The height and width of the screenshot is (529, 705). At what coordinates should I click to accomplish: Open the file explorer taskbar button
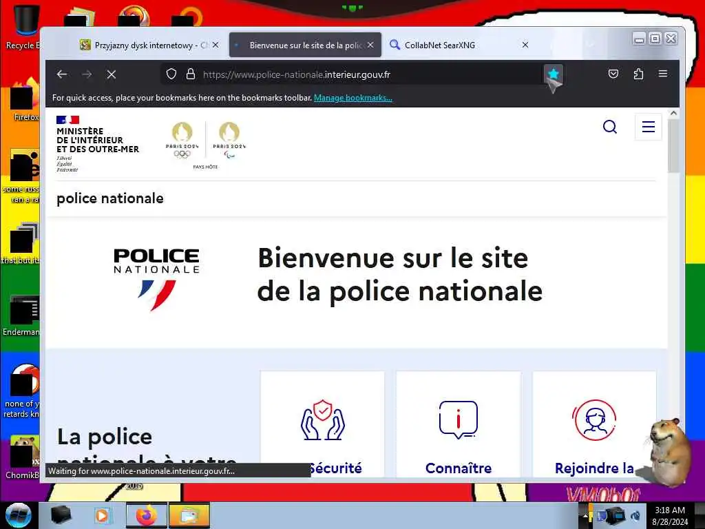coord(189,515)
